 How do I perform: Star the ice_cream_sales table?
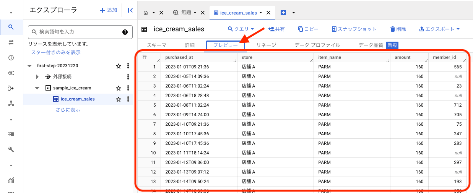click(x=119, y=99)
